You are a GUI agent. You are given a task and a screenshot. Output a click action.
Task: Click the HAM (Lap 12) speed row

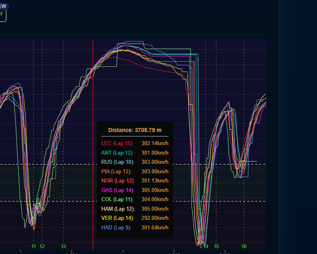click(135, 209)
